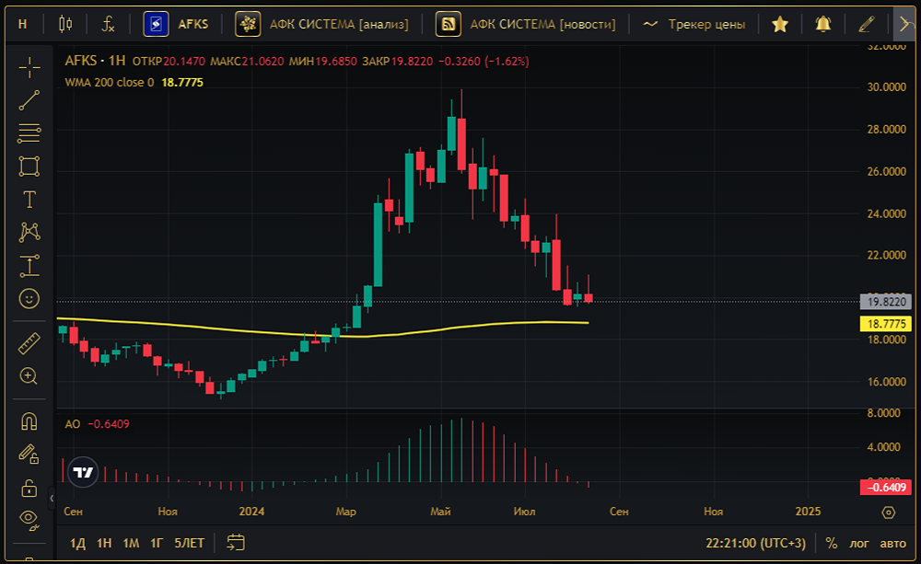Click the AO indicator legend label

click(x=72, y=424)
